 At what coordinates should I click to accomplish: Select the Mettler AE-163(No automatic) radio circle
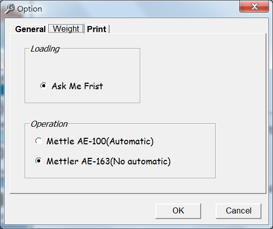click(x=39, y=161)
